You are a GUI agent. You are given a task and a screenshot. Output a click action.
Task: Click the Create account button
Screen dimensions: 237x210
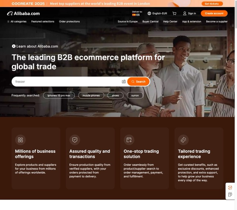(x=214, y=13)
